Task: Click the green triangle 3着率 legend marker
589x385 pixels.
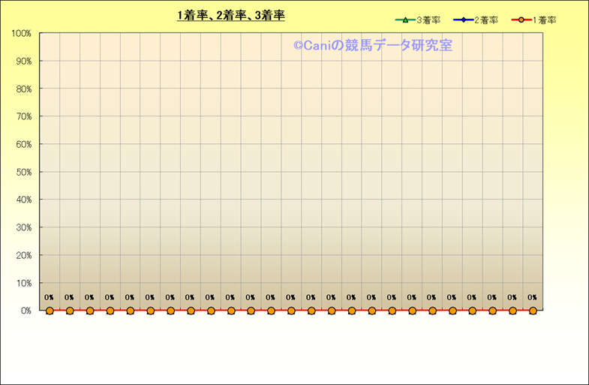Action: tap(404, 20)
